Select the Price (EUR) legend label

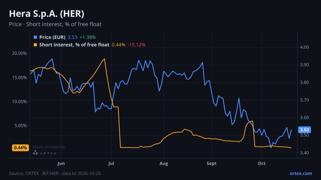coord(52,37)
